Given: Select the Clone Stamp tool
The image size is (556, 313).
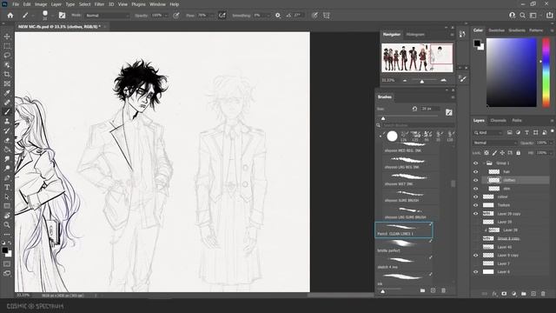Looking at the screenshot, I should click(7, 122).
